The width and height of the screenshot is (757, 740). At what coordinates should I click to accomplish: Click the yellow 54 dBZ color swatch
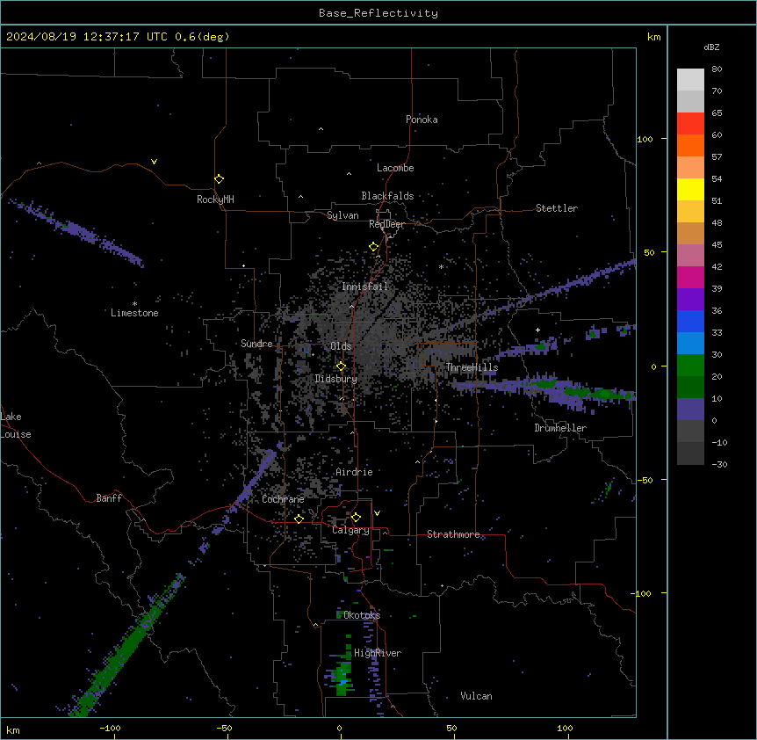coord(690,189)
